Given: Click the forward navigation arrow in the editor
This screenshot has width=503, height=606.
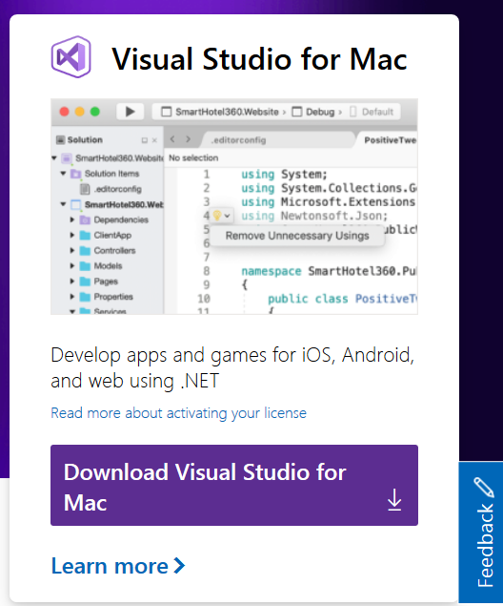Looking at the screenshot, I should click(188, 139).
